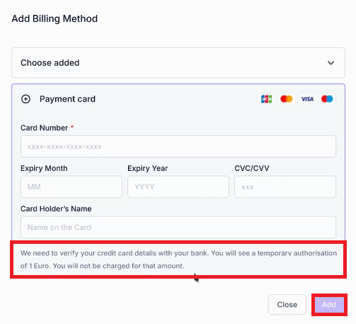This screenshot has width=356, height=324.
Task: Expand the Choose added dropdown chevron
Action: pyautogui.click(x=331, y=63)
